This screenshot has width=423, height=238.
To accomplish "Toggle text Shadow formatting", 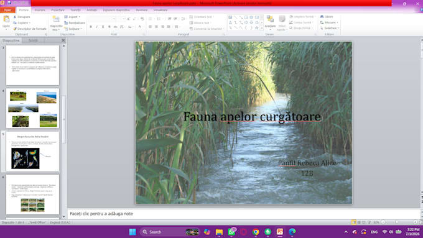I will [109, 27].
